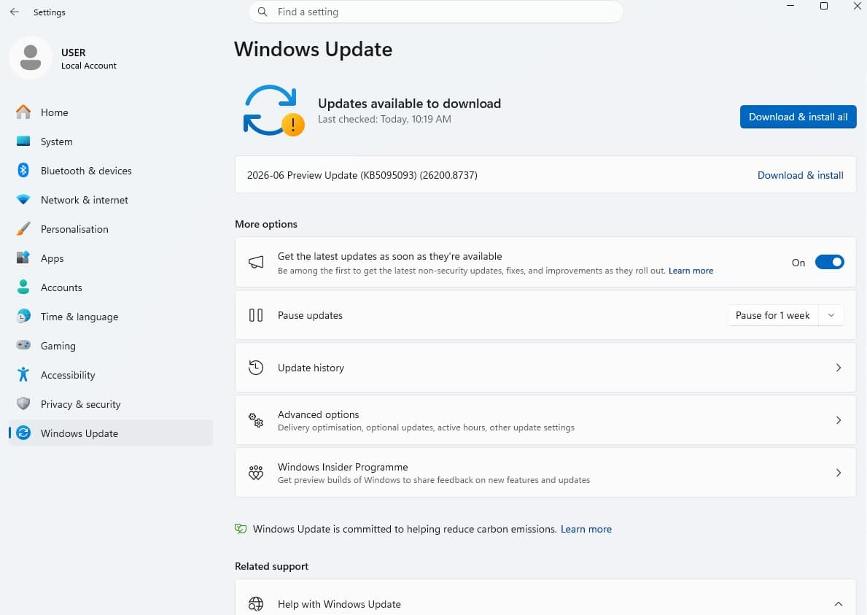Click the Updates available to download heading
The image size is (867, 615).
(x=409, y=104)
